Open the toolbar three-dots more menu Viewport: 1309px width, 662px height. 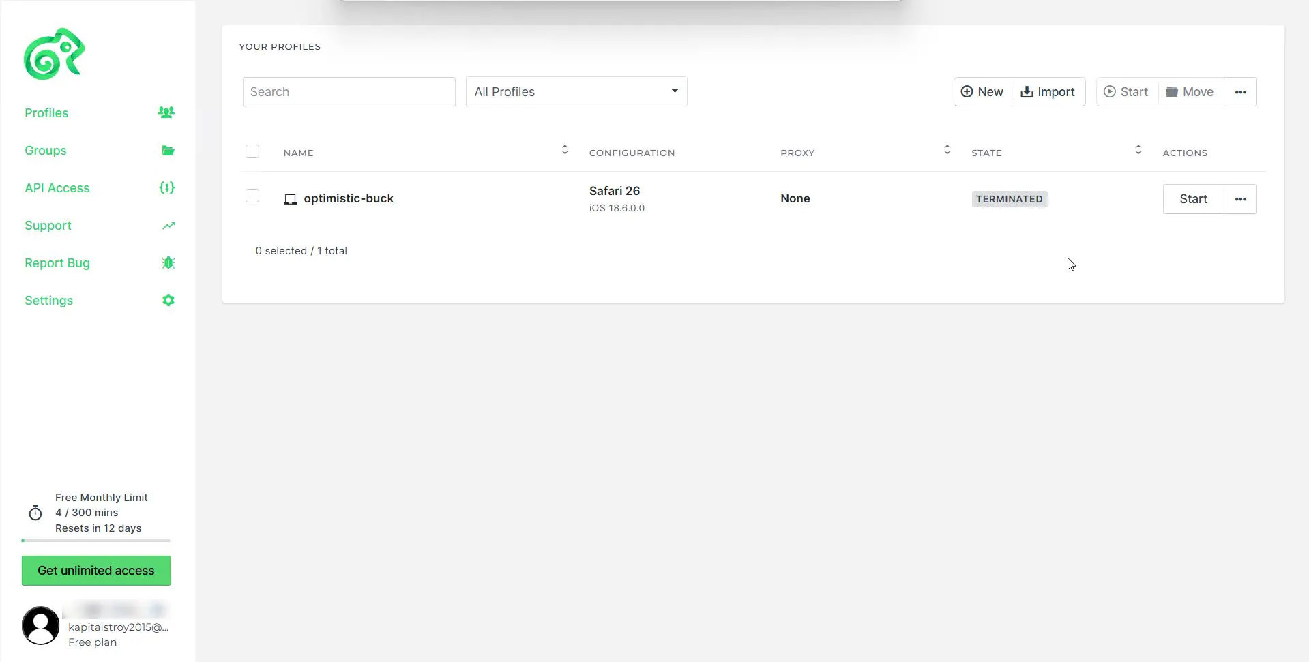[x=1240, y=92]
